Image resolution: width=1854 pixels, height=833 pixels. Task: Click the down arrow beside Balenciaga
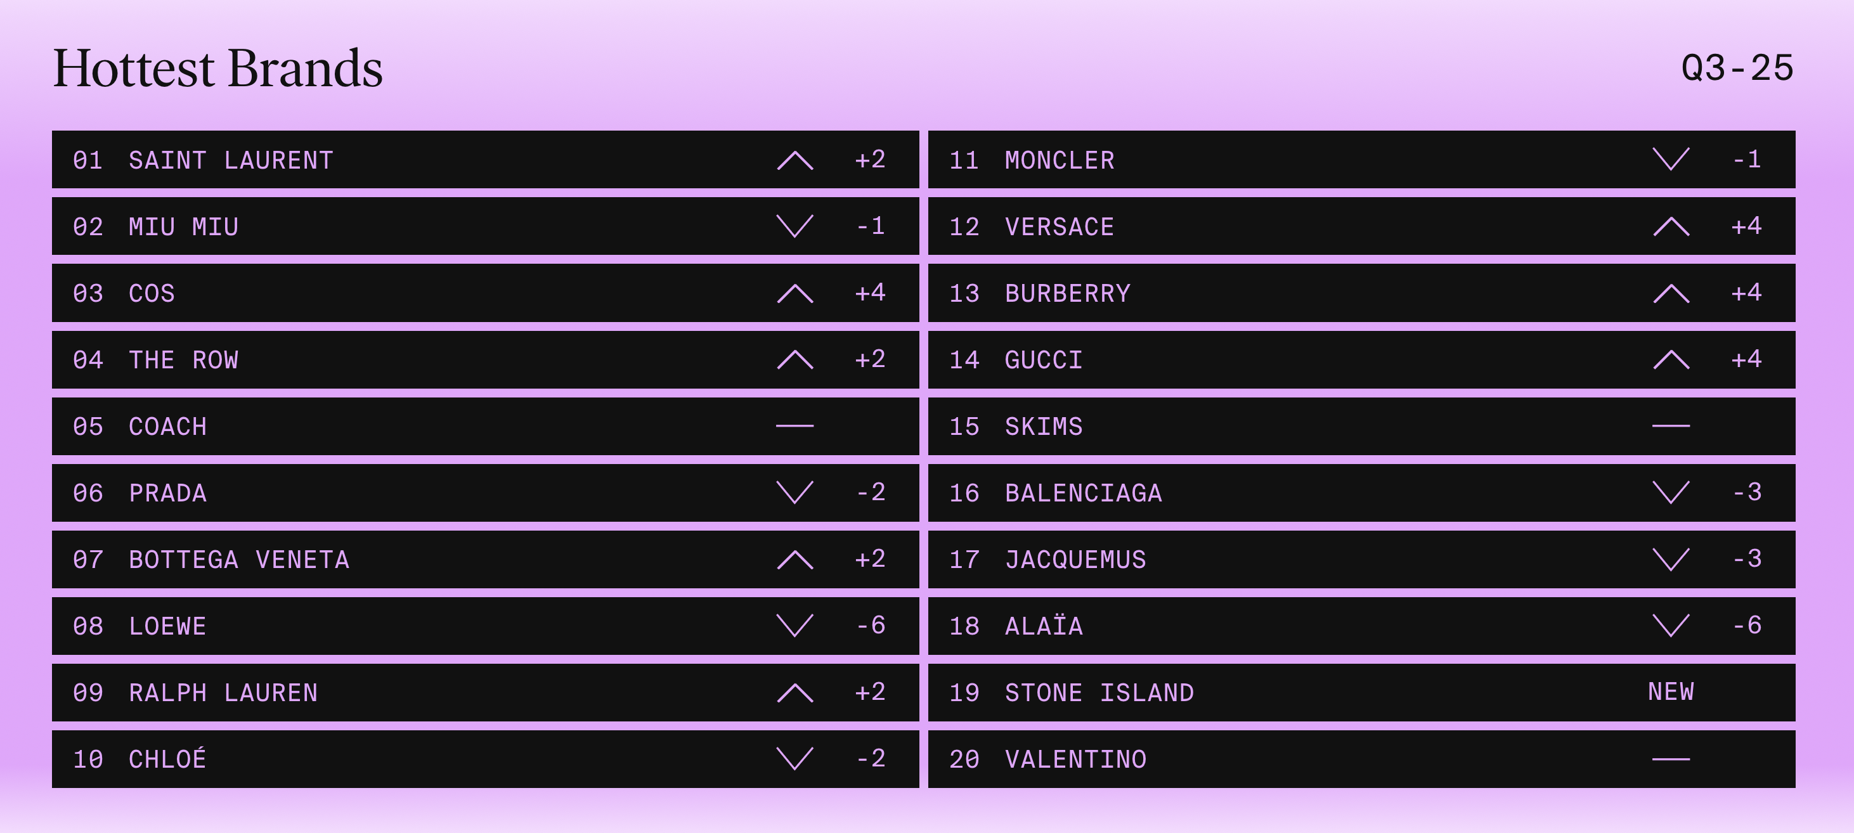click(1671, 493)
